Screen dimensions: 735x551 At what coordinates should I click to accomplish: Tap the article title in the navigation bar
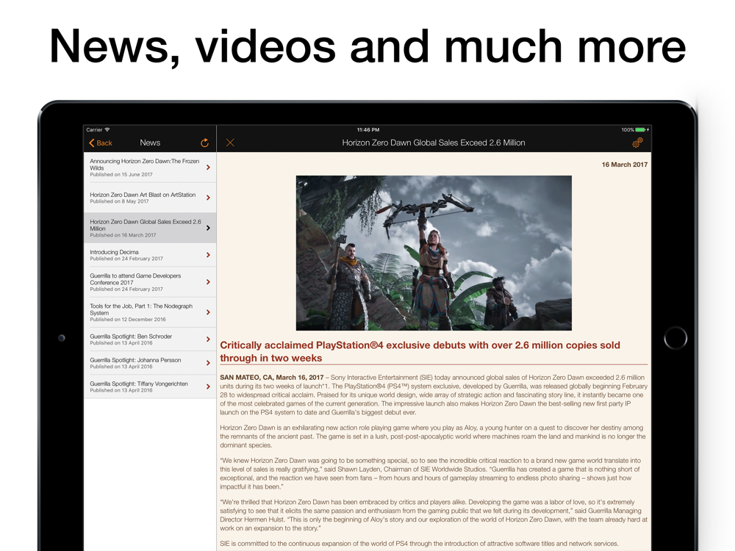coord(434,143)
